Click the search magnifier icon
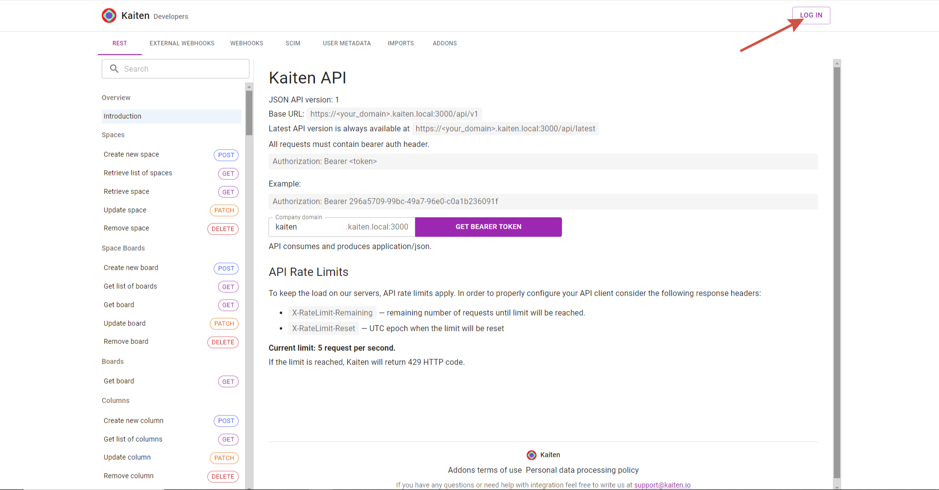The width and height of the screenshot is (939, 490). [x=114, y=69]
